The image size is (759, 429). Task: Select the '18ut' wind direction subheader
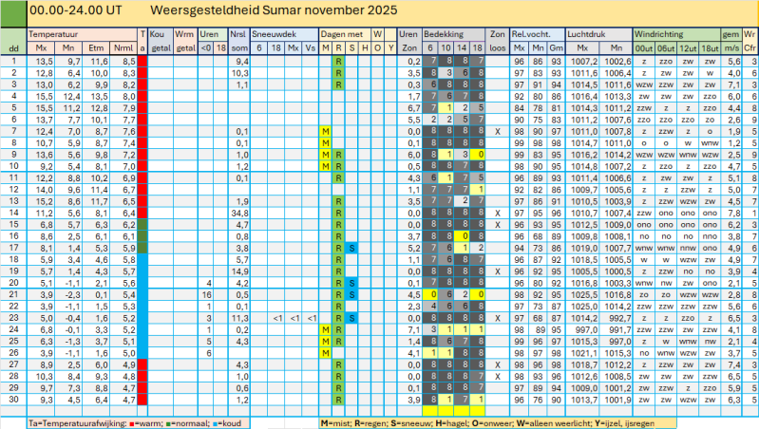pos(710,47)
